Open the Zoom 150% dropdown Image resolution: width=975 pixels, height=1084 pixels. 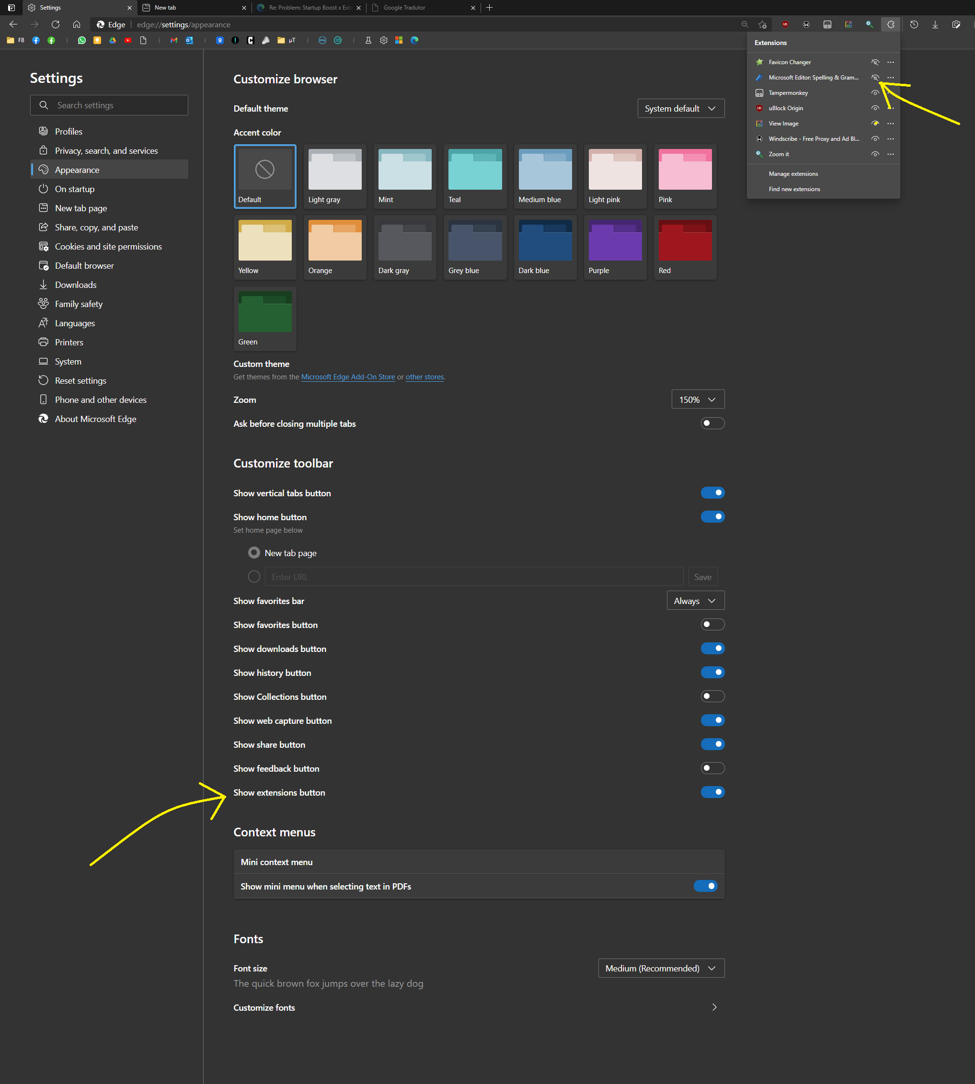coord(698,399)
